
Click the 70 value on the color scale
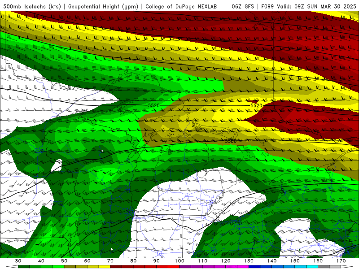[x=110, y=261]
